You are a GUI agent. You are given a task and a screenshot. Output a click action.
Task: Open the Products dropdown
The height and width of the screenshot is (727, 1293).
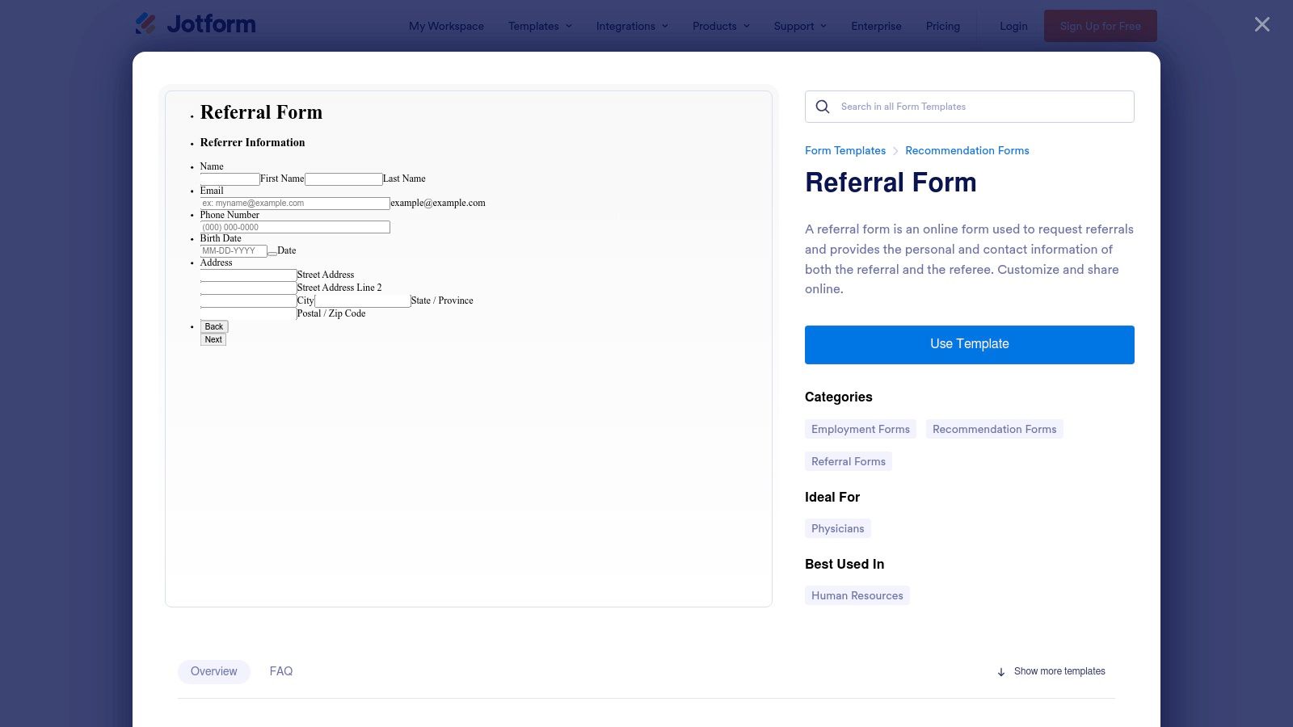pyautogui.click(x=719, y=26)
